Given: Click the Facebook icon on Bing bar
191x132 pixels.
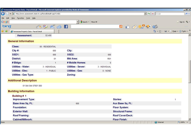Looking at the screenshot, I should pos(66,26).
